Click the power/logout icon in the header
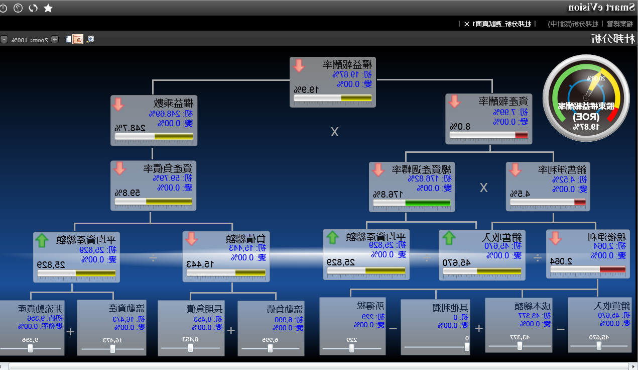The height and width of the screenshot is (371, 638). click(x=4, y=8)
